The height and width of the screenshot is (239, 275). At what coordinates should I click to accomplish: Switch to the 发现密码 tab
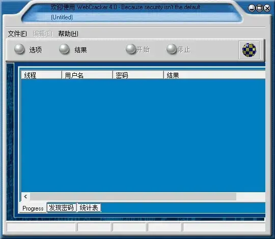pos(62,207)
